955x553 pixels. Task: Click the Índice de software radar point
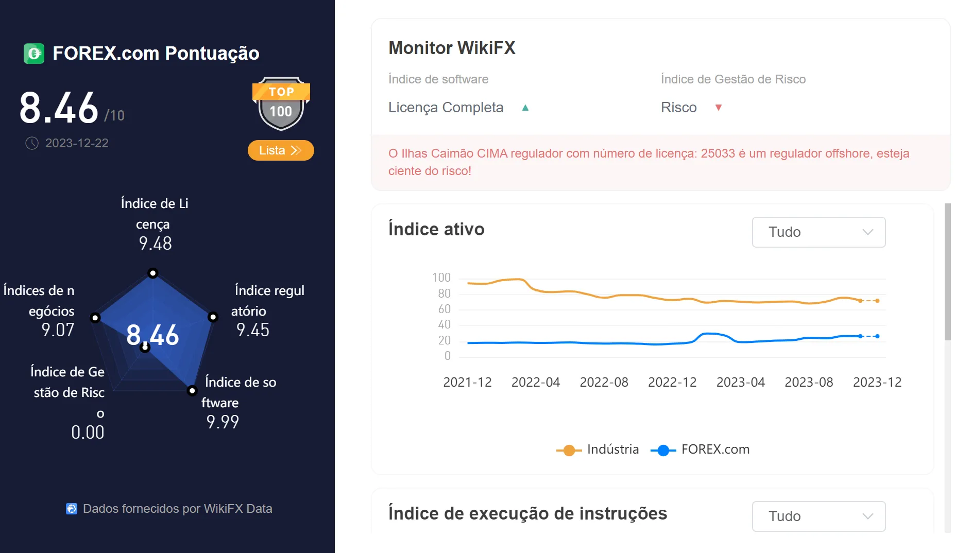click(192, 391)
